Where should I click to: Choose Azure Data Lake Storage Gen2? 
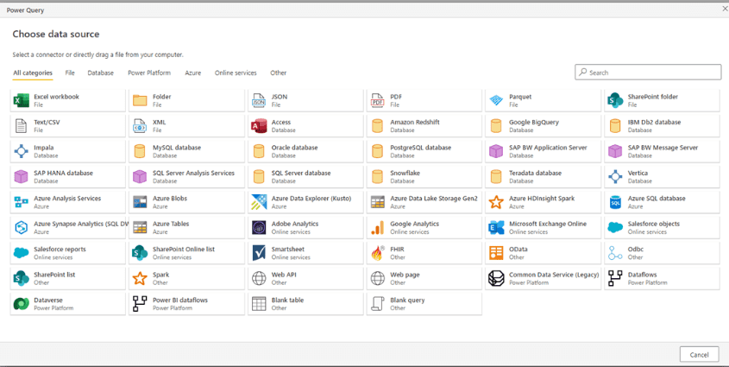(424, 202)
